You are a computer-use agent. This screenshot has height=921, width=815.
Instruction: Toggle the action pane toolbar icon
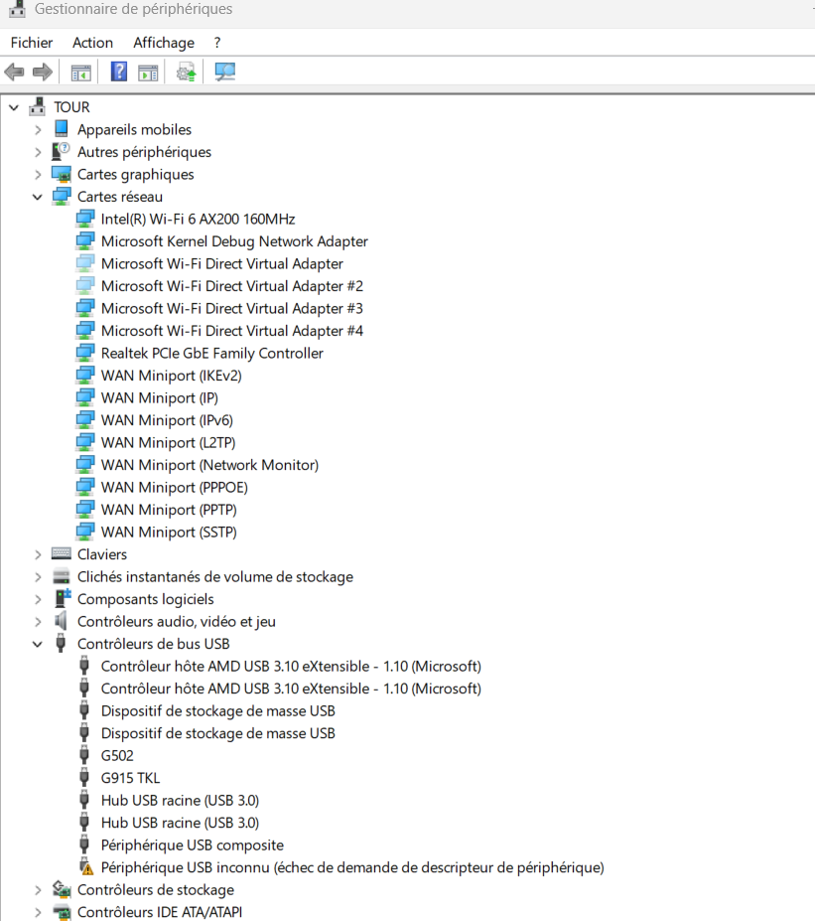click(x=148, y=72)
